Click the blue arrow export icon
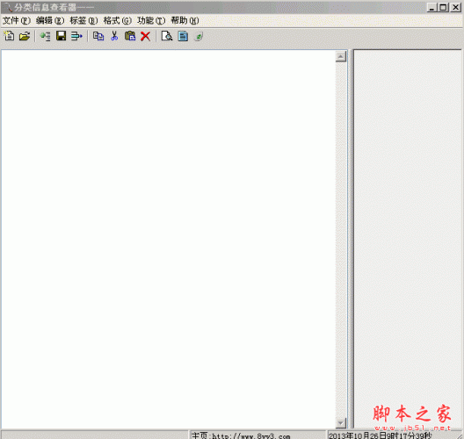The image size is (464, 439). pyautogui.click(x=76, y=36)
